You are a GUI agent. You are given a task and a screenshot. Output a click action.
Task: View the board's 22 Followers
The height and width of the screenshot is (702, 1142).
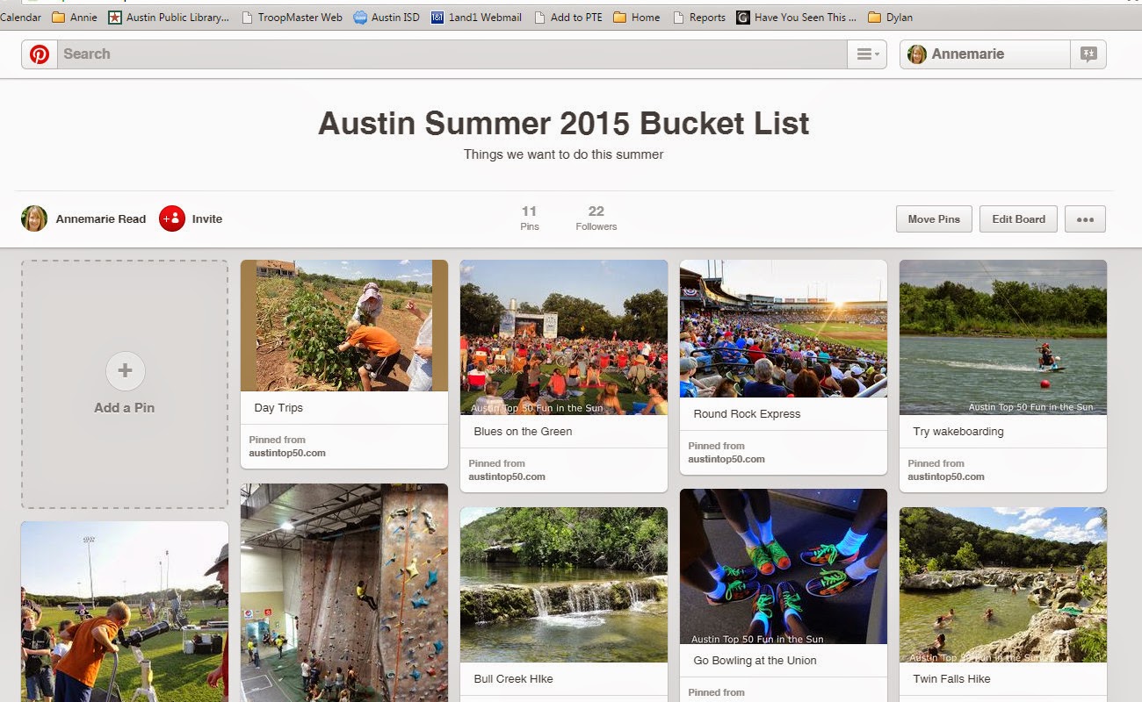click(x=596, y=218)
